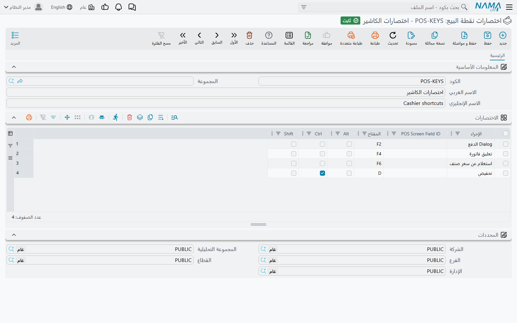Open the المفتاح column filter
This screenshot has height=323, width=517.
tap(364, 133)
